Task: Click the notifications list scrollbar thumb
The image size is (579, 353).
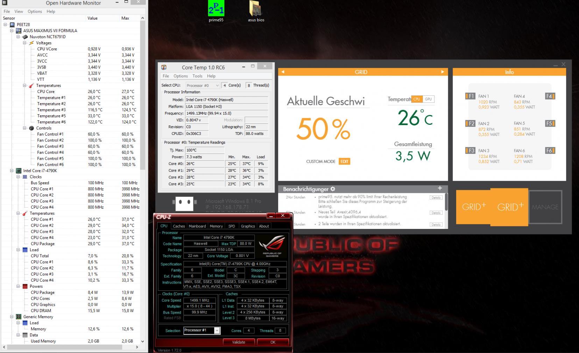Action: point(446,202)
